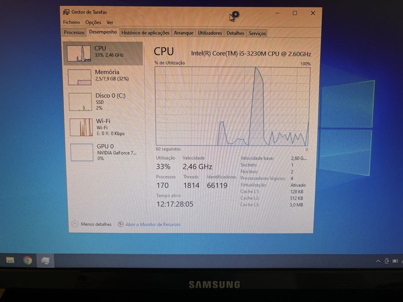Open Abrir o Monitor de Recursos link

(x=153, y=224)
